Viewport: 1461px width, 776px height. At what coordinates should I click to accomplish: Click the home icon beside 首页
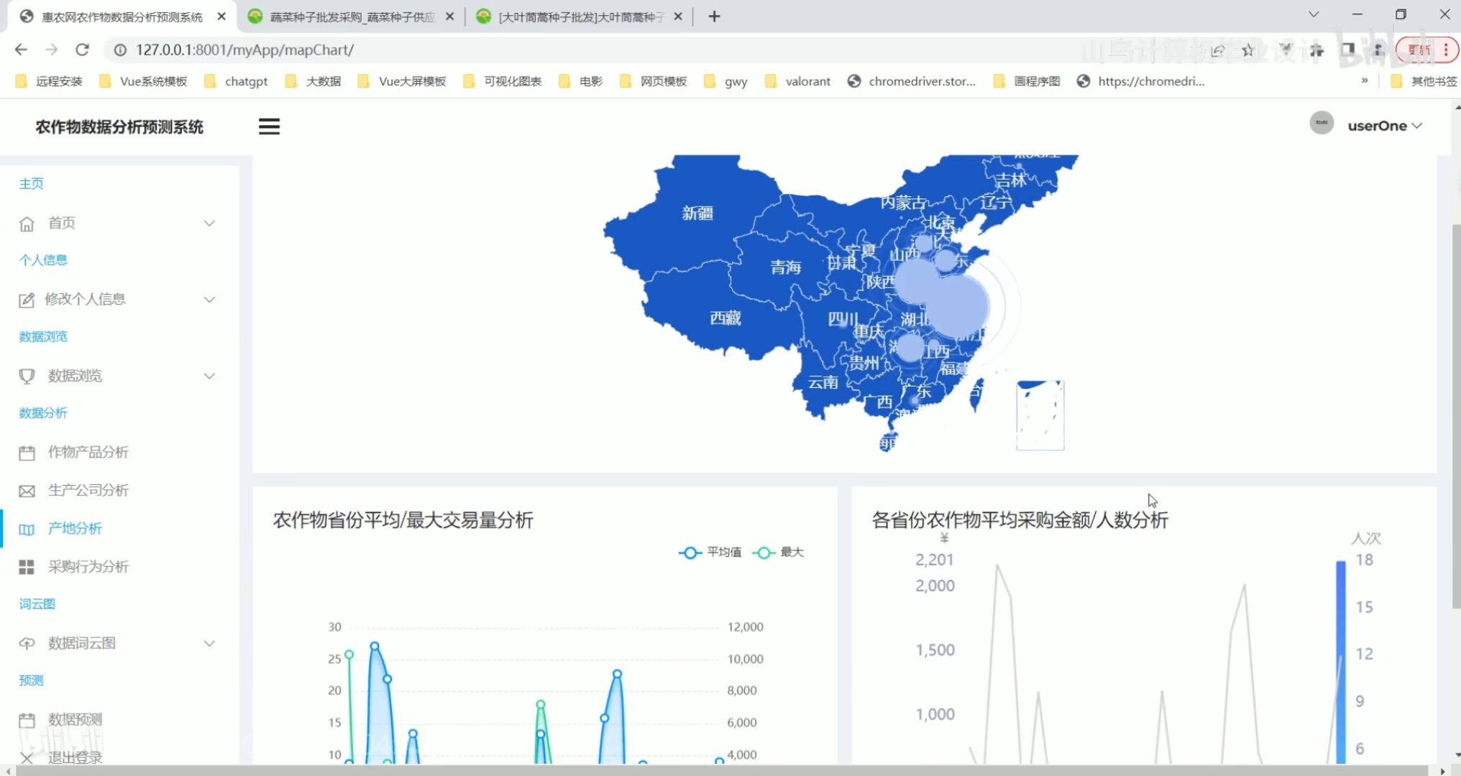click(x=27, y=223)
